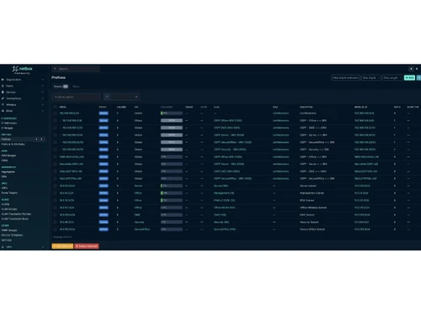Image resolution: width=421 pixels, height=315 pixels.
Task: Click the Hide Depth Indicators button
Action: point(346,77)
